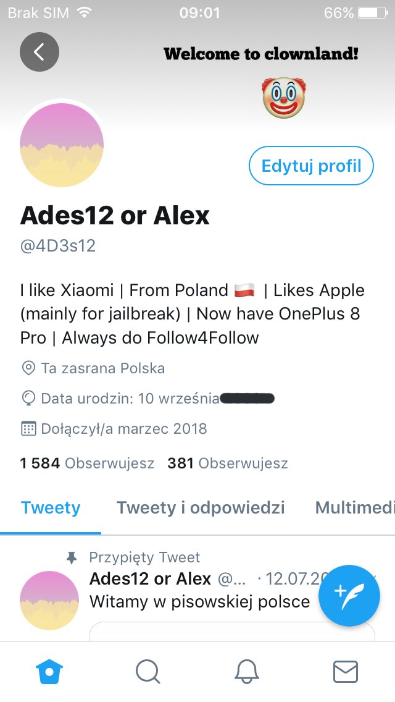Tap the clown emoji in header
The width and height of the screenshot is (395, 702).
(284, 97)
